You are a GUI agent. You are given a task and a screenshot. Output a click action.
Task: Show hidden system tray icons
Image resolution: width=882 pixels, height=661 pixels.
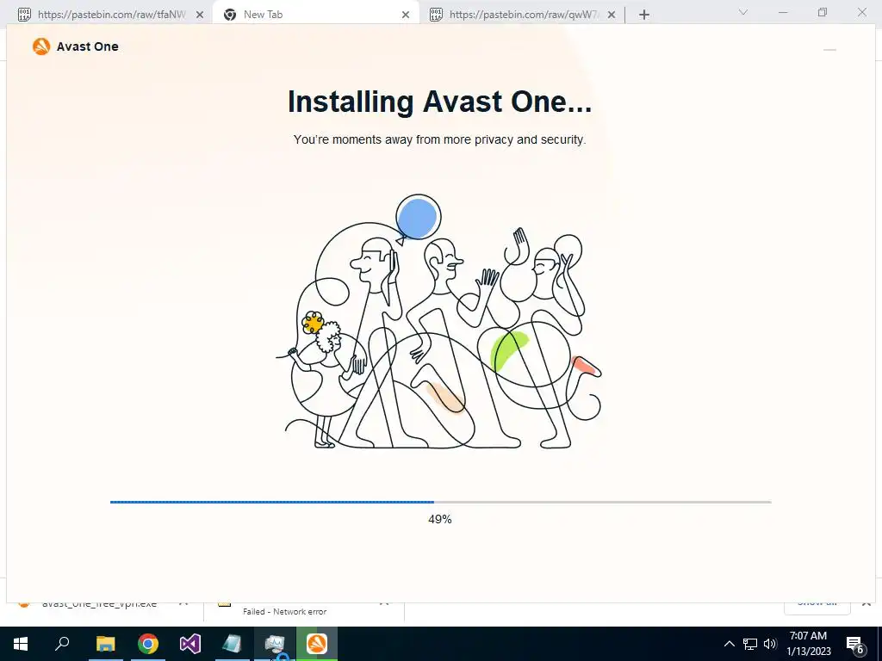(729, 644)
